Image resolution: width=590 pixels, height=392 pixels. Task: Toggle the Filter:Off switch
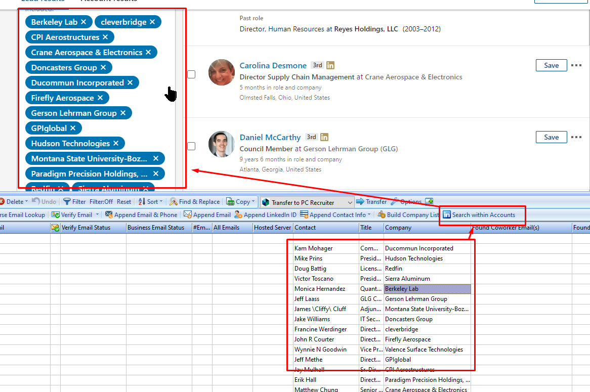(101, 202)
